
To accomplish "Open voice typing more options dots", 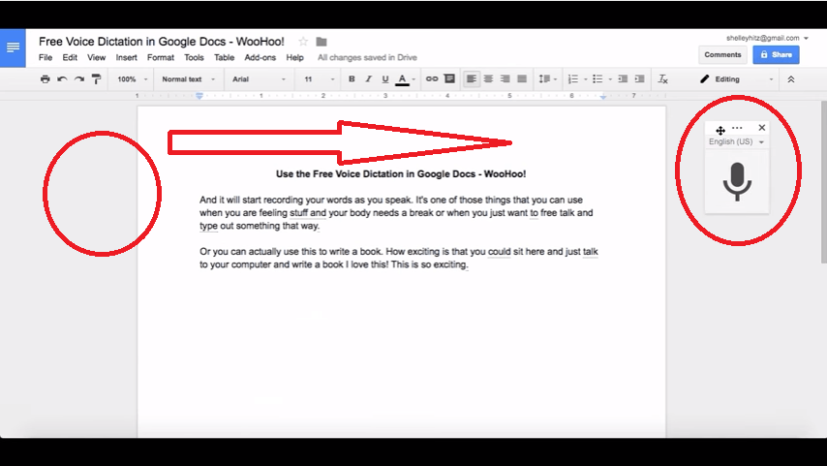I will (x=737, y=128).
